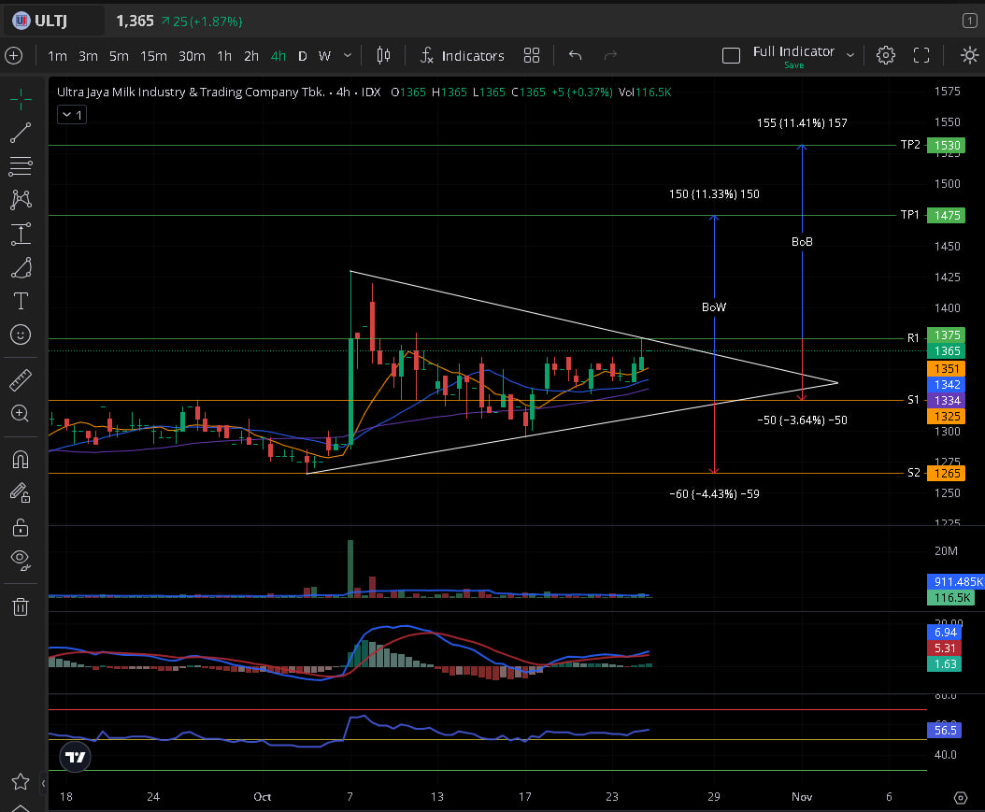Open the brush drawing tool

tap(21, 269)
